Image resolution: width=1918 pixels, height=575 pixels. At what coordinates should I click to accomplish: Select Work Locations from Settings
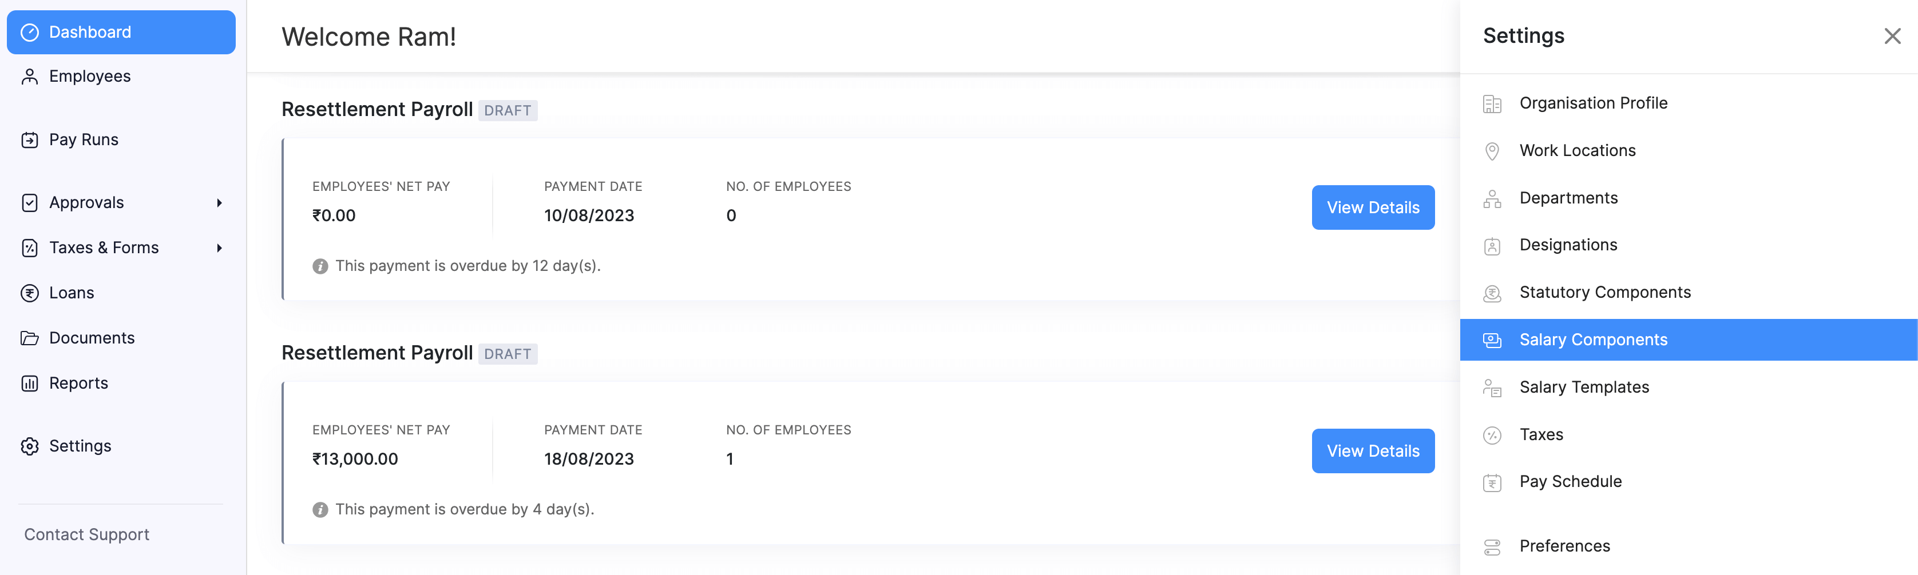[x=1577, y=150]
